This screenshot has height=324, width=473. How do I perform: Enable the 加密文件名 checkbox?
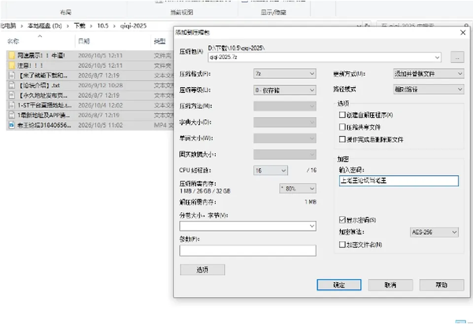342,244
